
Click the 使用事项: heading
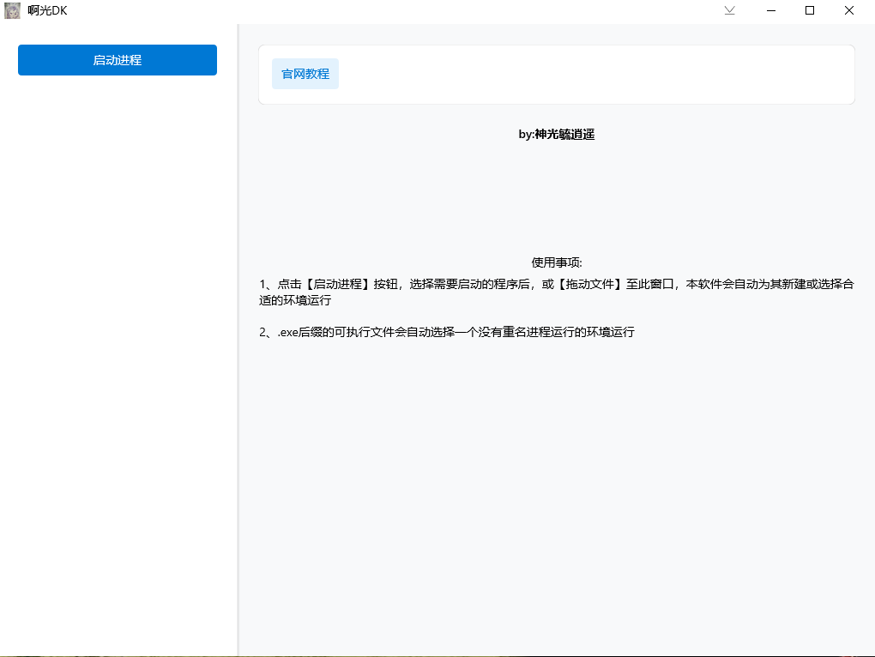tap(557, 262)
